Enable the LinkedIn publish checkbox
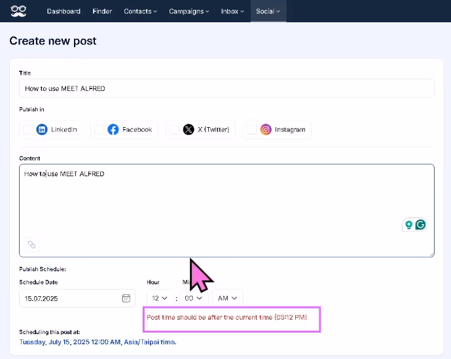The width and height of the screenshot is (451, 359). [27, 130]
